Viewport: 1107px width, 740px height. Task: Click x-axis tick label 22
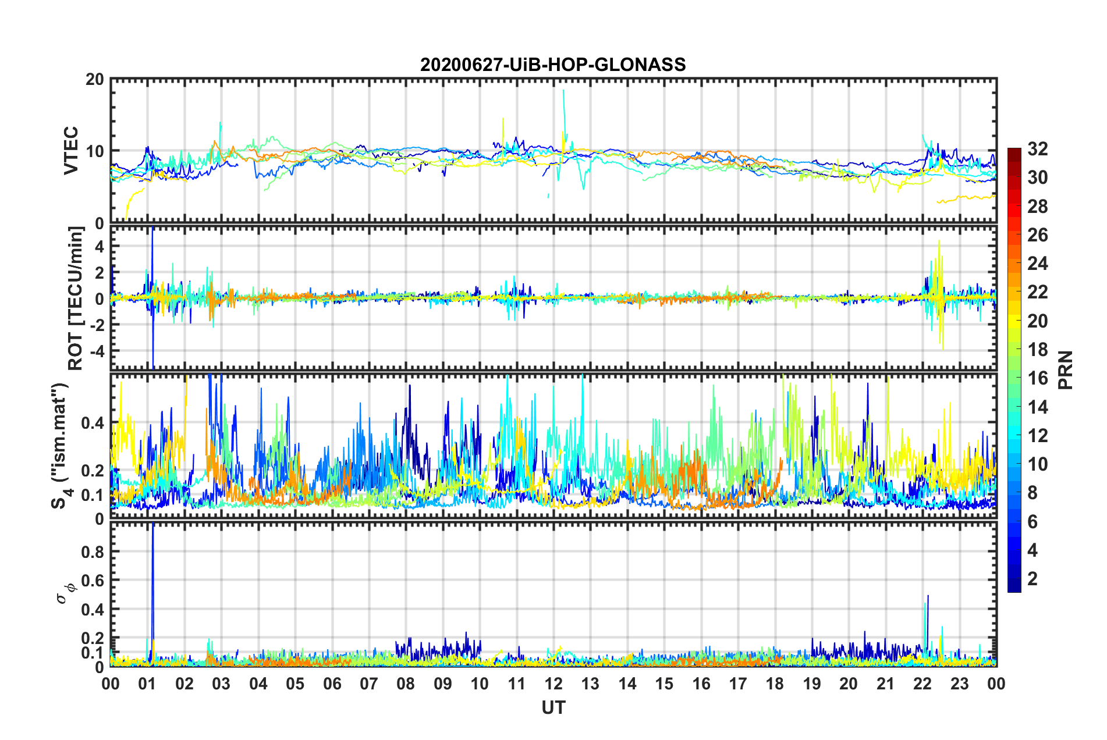pyautogui.click(x=923, y=684)
